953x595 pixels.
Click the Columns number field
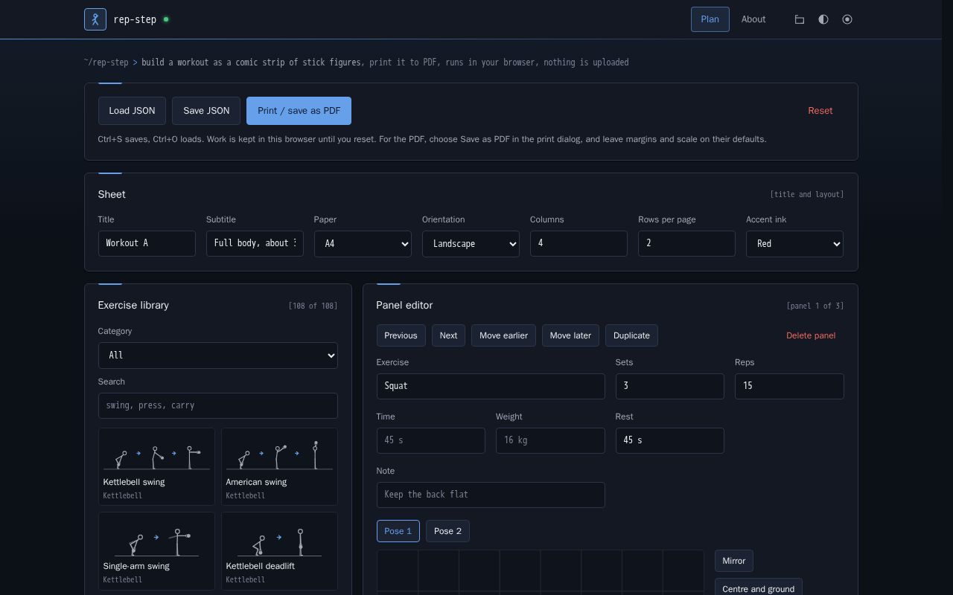point(579,243)
